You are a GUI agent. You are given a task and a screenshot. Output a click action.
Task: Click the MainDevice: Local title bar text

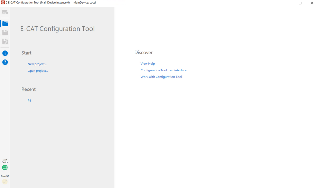coord(85,3)
